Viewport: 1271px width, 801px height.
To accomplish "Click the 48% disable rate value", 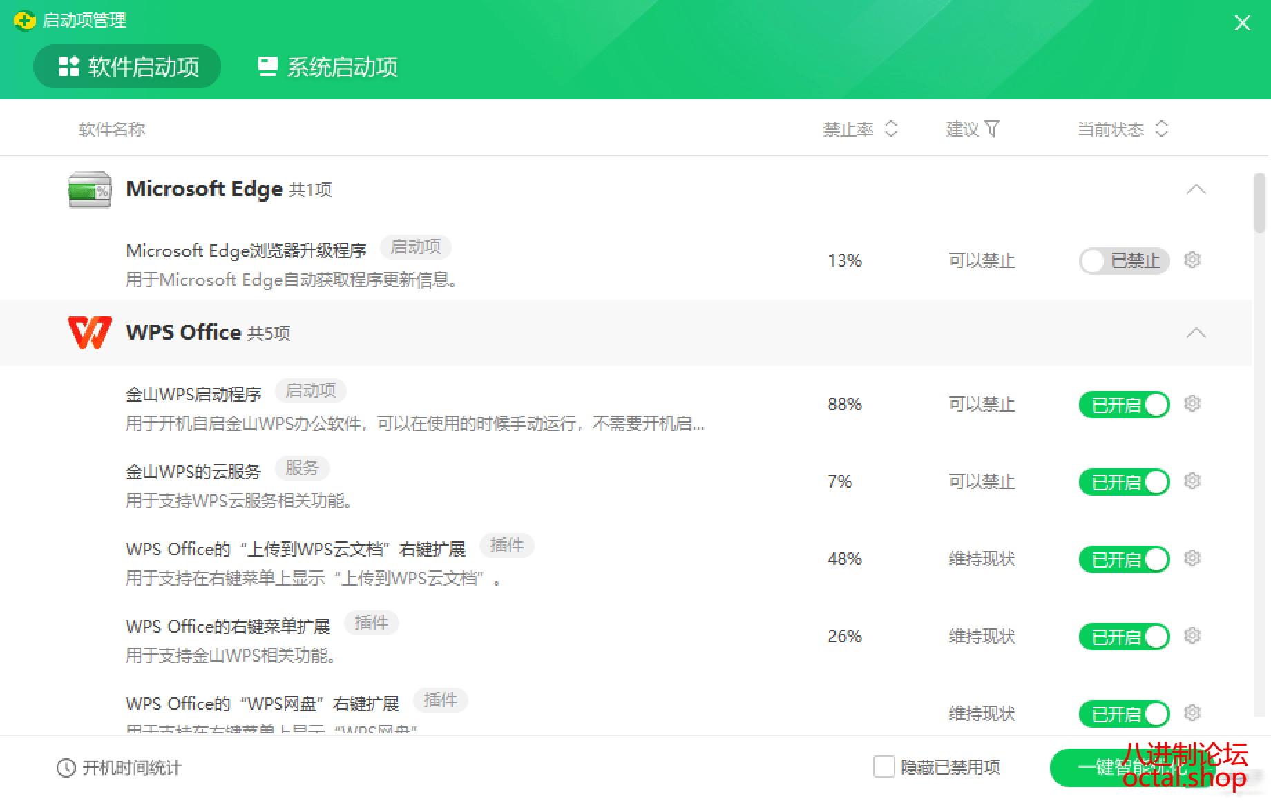I will [x=844, y=559].
